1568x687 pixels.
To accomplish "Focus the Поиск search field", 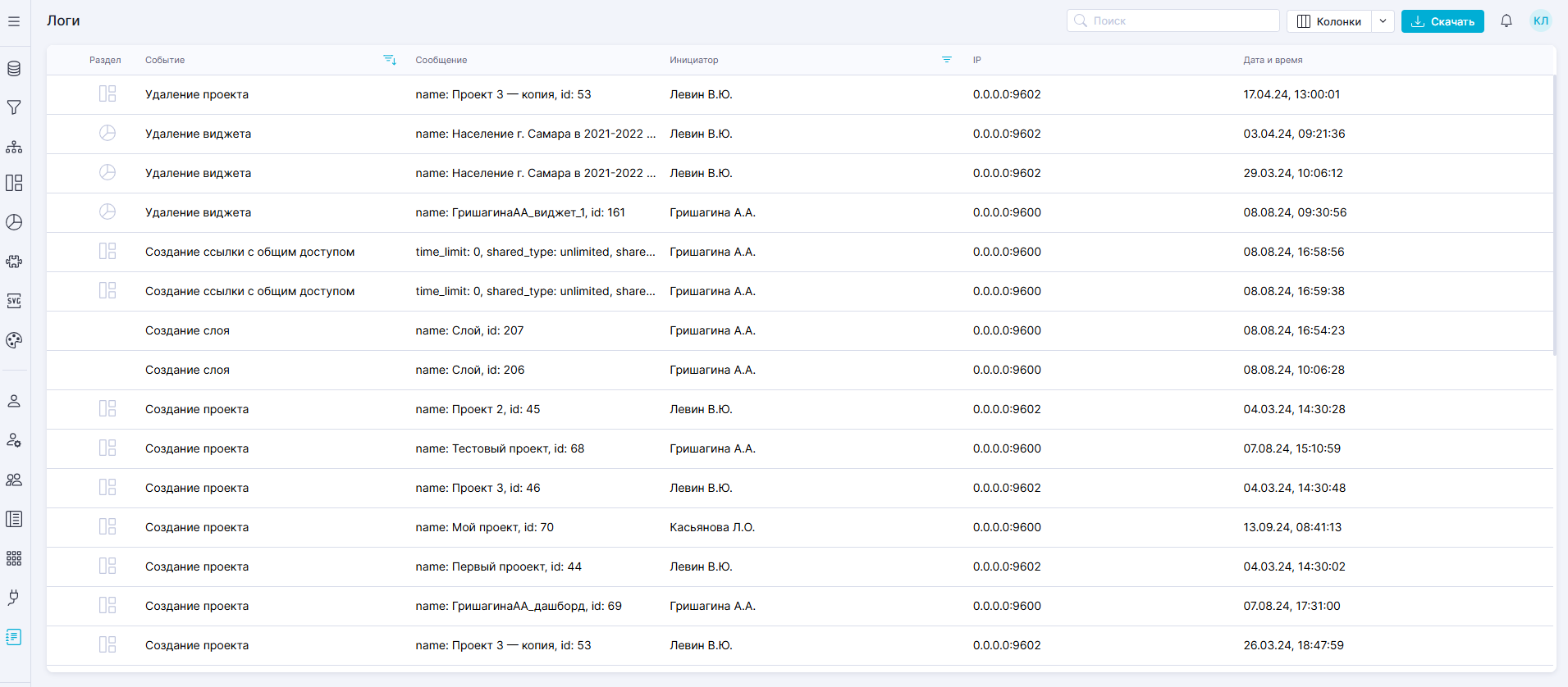I will 1173,20.
